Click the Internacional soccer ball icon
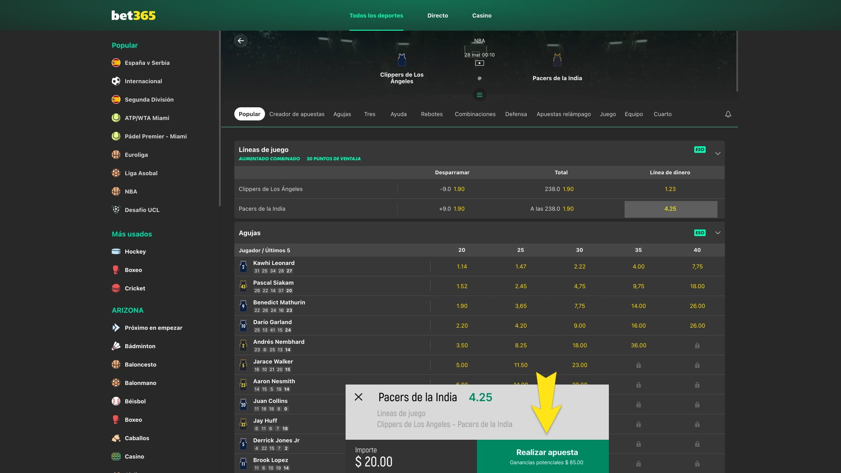 [x=116, y=81]
